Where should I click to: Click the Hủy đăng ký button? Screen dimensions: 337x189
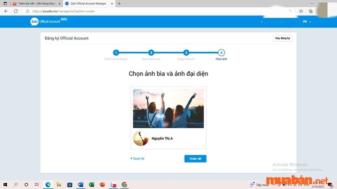(283, 38)
